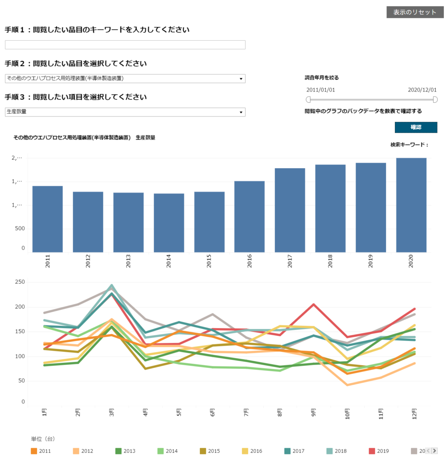Grab the left date range slider handle
Image resolution: width=448 pixels, height=464 pixels.
[x=308, y=99]
